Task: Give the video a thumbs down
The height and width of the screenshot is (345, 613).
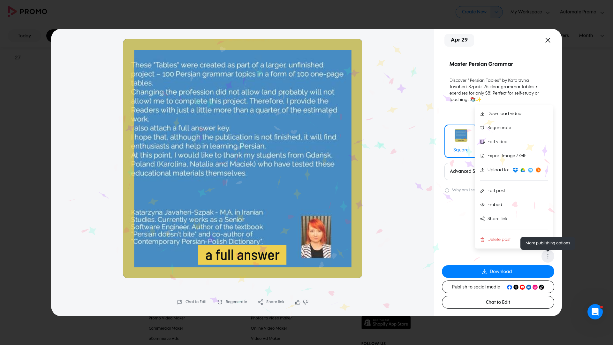Action: tap(306, 302)
